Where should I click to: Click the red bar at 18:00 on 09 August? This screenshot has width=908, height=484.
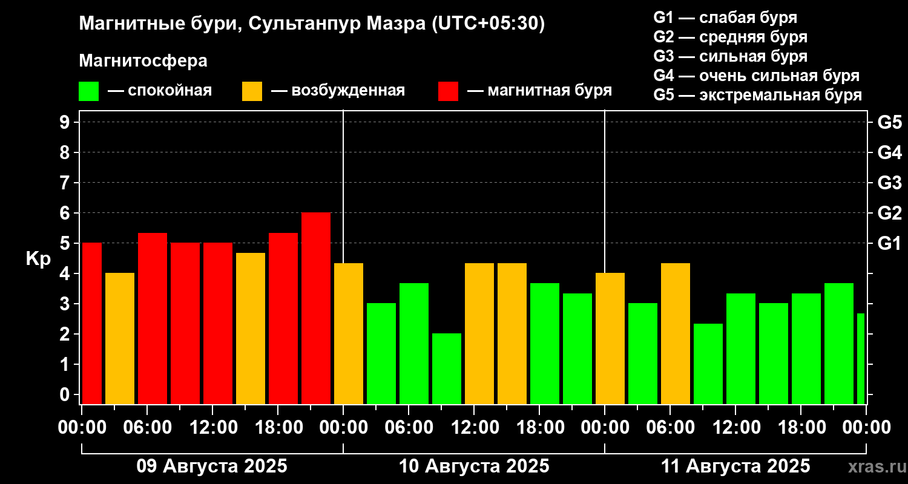(x=283, y=319)
